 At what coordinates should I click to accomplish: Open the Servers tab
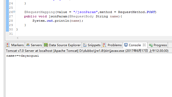click(x=34, y=45)
